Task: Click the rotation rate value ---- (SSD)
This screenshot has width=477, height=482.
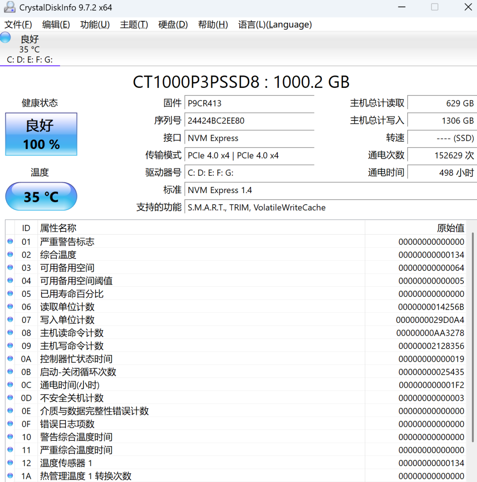Action: [x=442, y=138]
